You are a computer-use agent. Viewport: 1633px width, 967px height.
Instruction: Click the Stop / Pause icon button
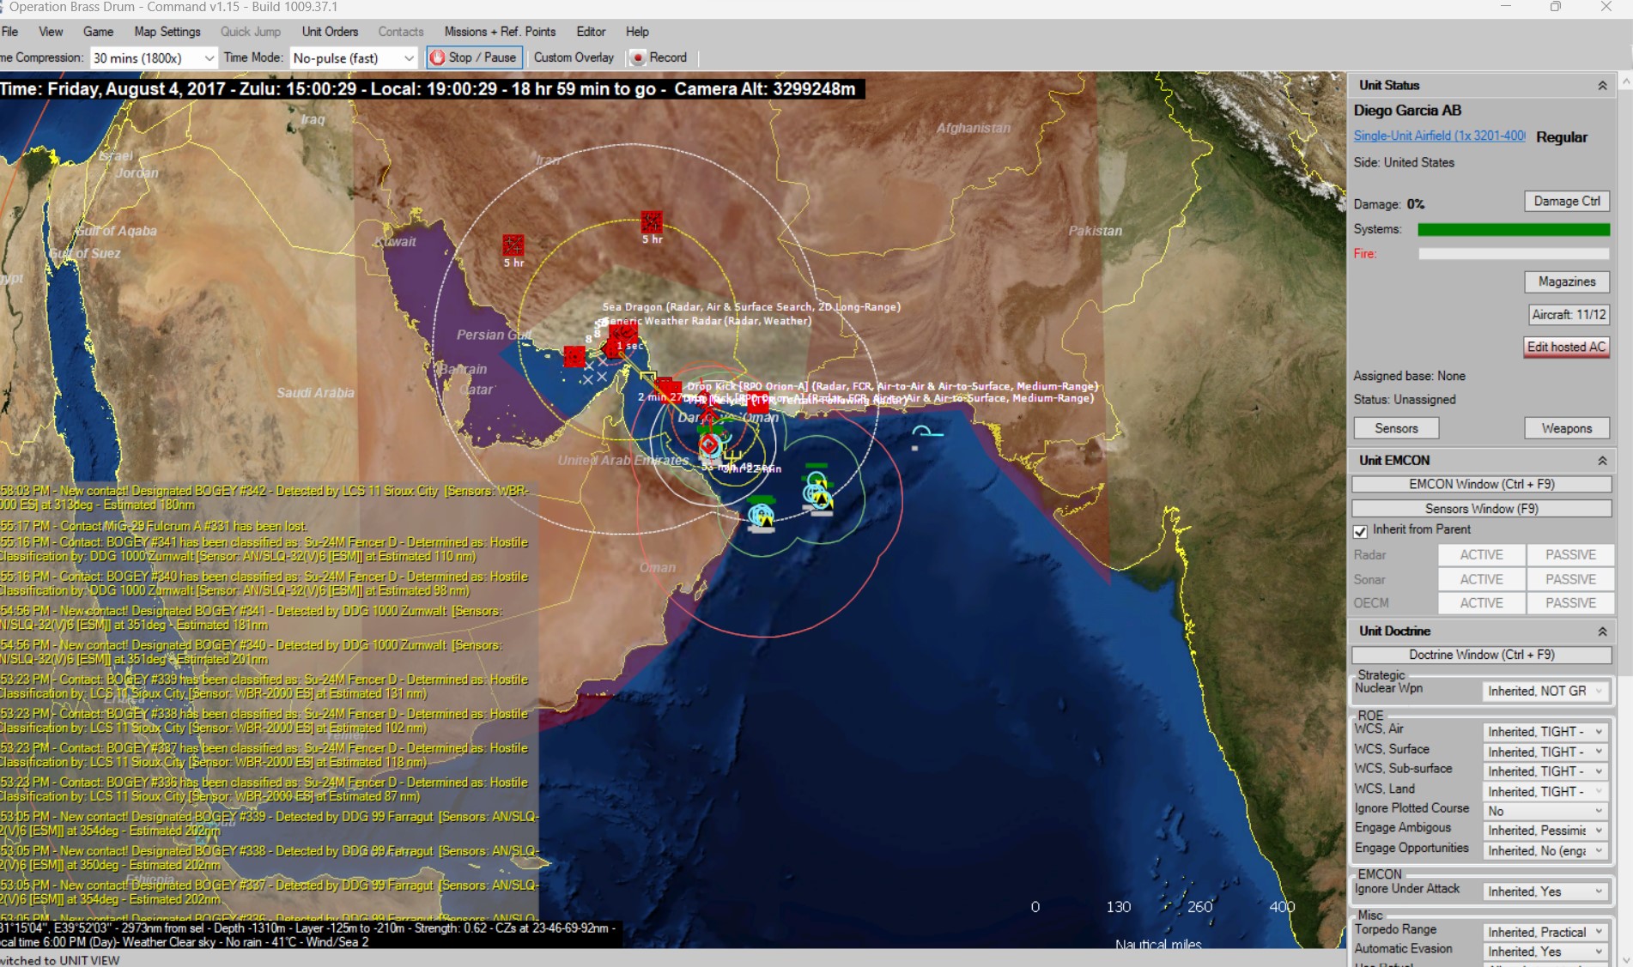(x=473, y=57)
